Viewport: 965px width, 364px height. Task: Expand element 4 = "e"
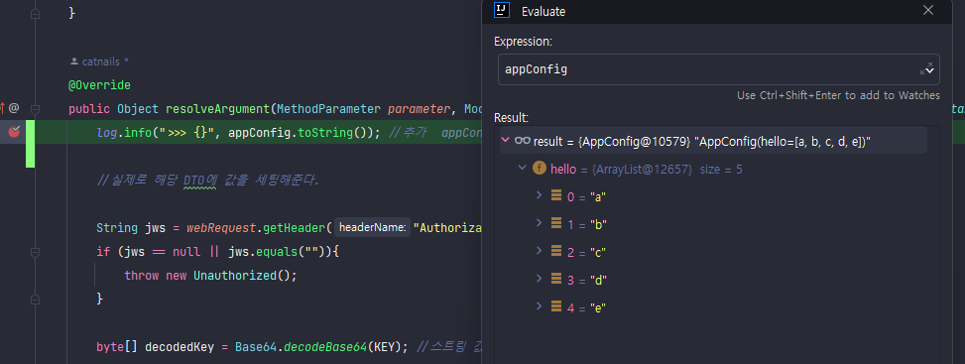click(x=540, y=306)
